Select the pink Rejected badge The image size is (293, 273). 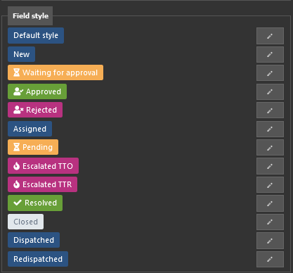point(35,110)
